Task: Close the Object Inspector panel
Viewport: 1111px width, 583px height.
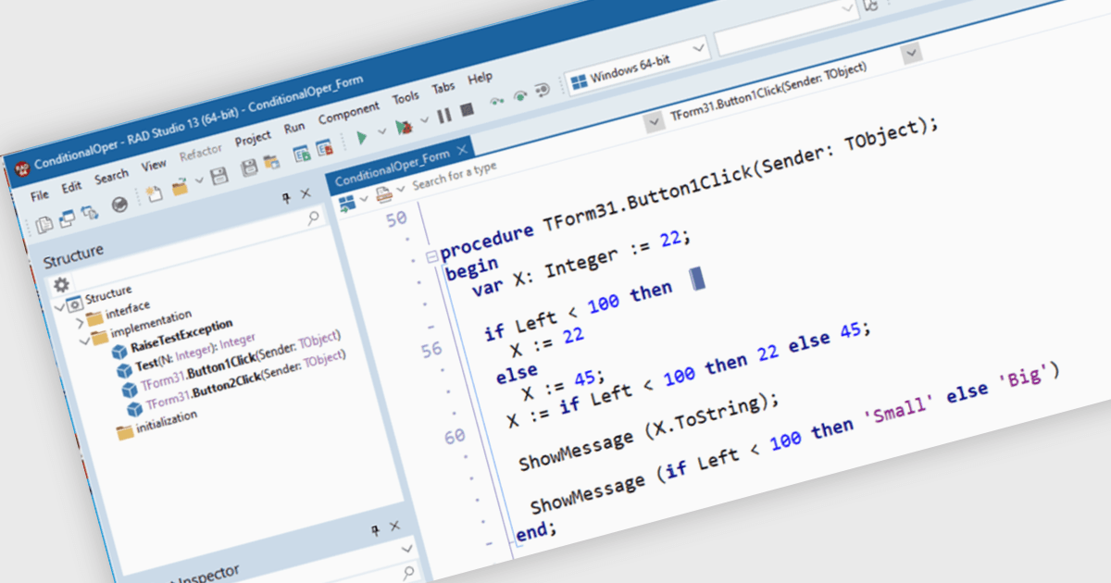Action: pyautogui.click(x=394, y=526)
